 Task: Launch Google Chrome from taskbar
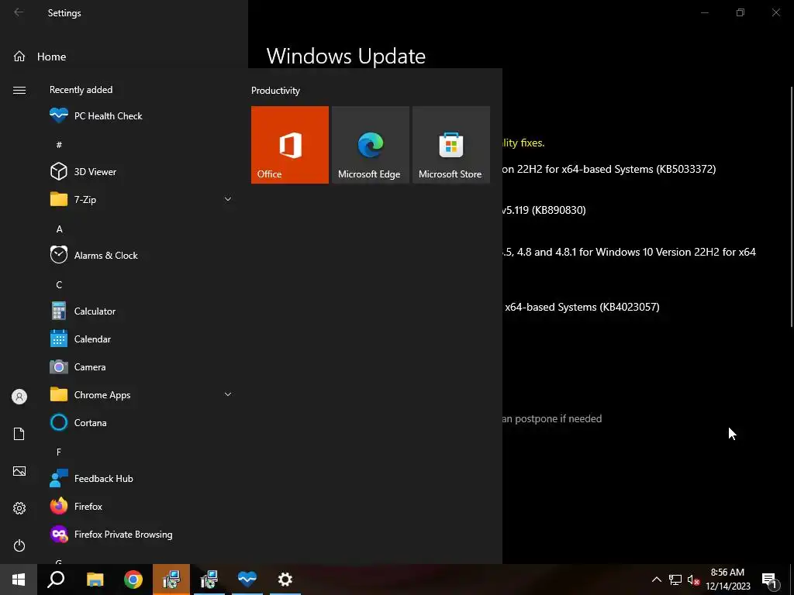133,580
